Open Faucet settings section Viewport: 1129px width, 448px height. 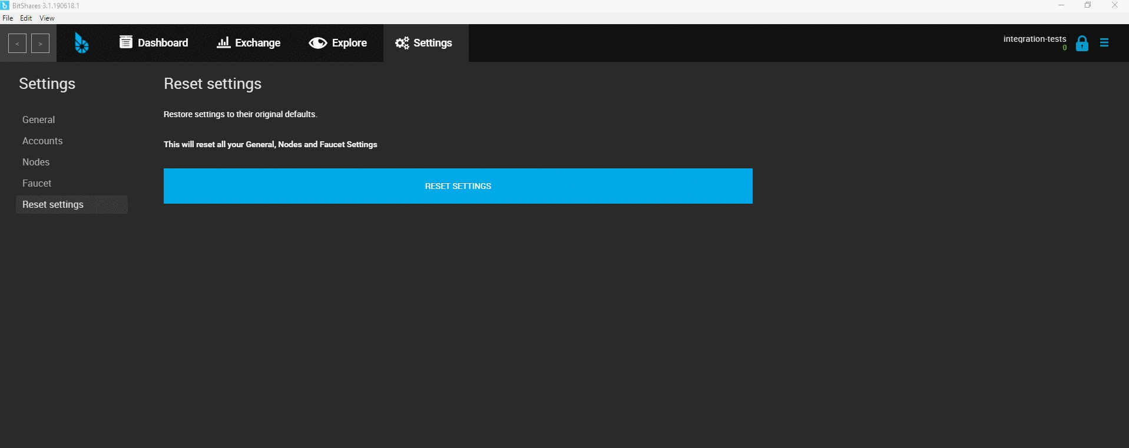pos(37,183)
